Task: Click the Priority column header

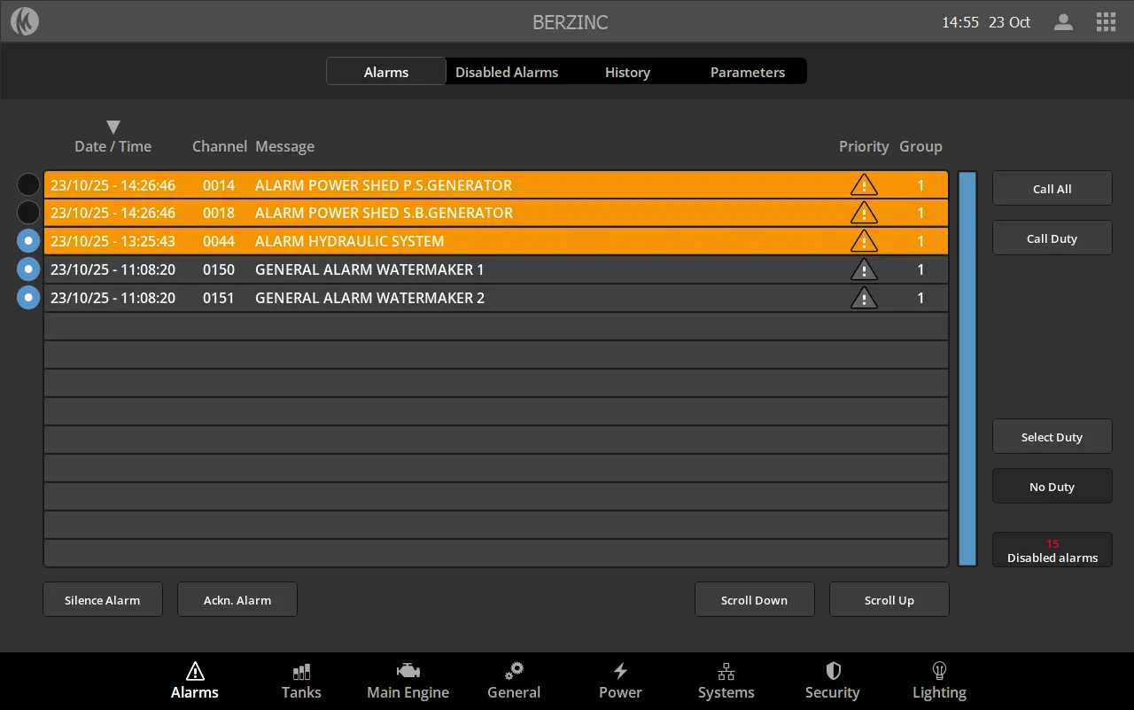Action: (864, 146)
